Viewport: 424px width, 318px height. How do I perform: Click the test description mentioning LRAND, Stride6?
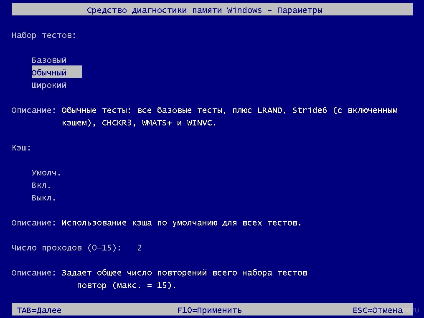229,110
